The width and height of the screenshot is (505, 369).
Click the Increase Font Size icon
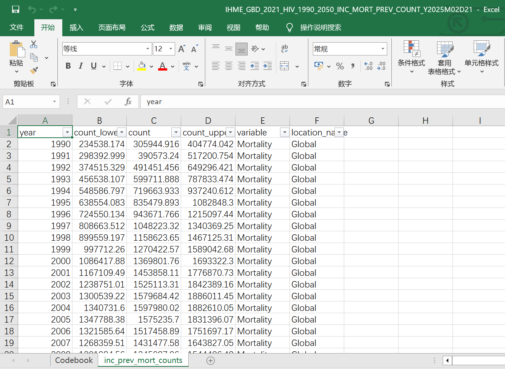[x=182, y=49]
